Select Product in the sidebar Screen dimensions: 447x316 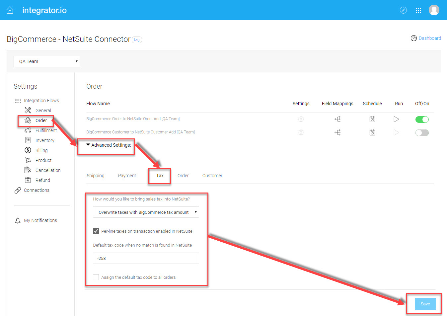[x=43, y=160]
